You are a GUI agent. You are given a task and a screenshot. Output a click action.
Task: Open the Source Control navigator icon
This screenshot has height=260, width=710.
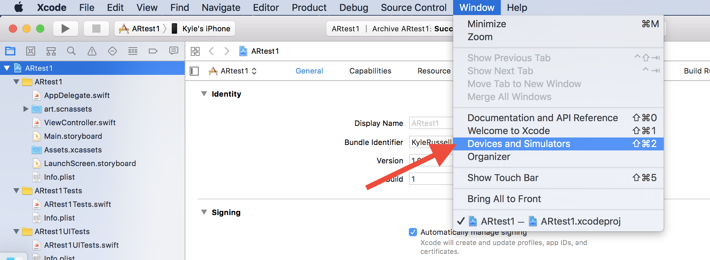[31, 51]
